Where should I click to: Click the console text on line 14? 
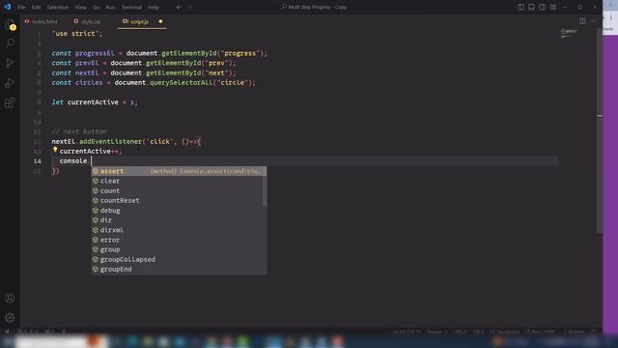point(73,161)
